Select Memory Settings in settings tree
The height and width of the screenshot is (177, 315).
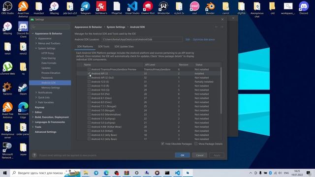tap(50, 88)
